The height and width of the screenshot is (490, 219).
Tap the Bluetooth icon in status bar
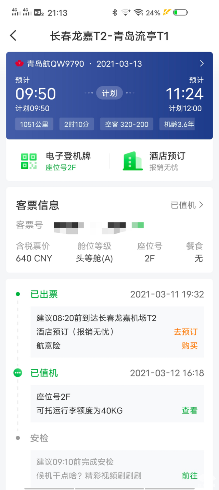pyautogui.click(x=115, y=12)
